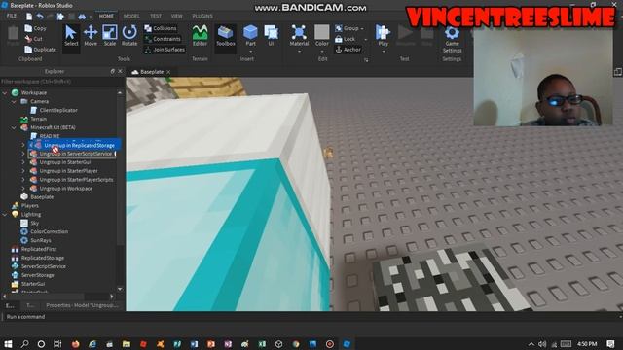623x350 pixels.
Task: Open the Lock dropdown
Action: click(366, 39)
